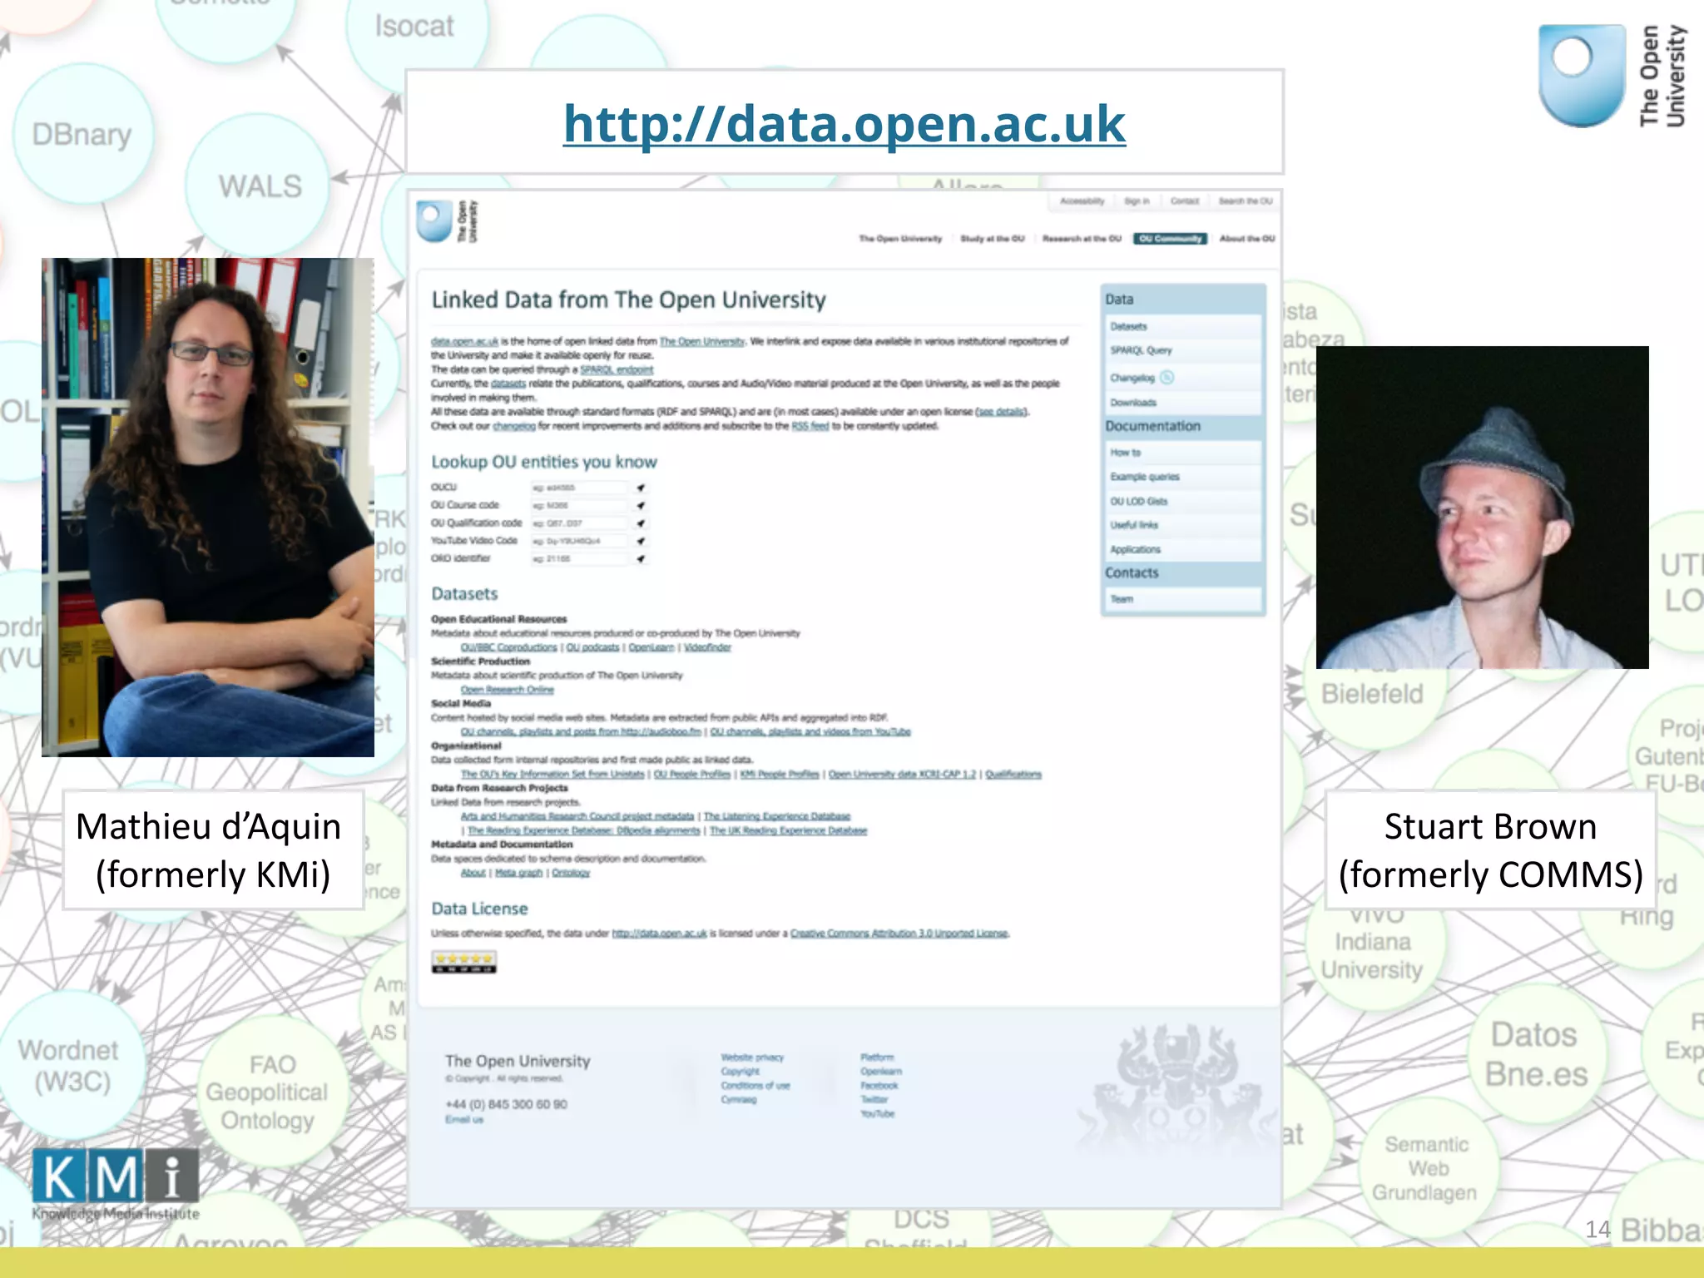
Task: Open the Accessibility top link
Action: (1082, 201)
